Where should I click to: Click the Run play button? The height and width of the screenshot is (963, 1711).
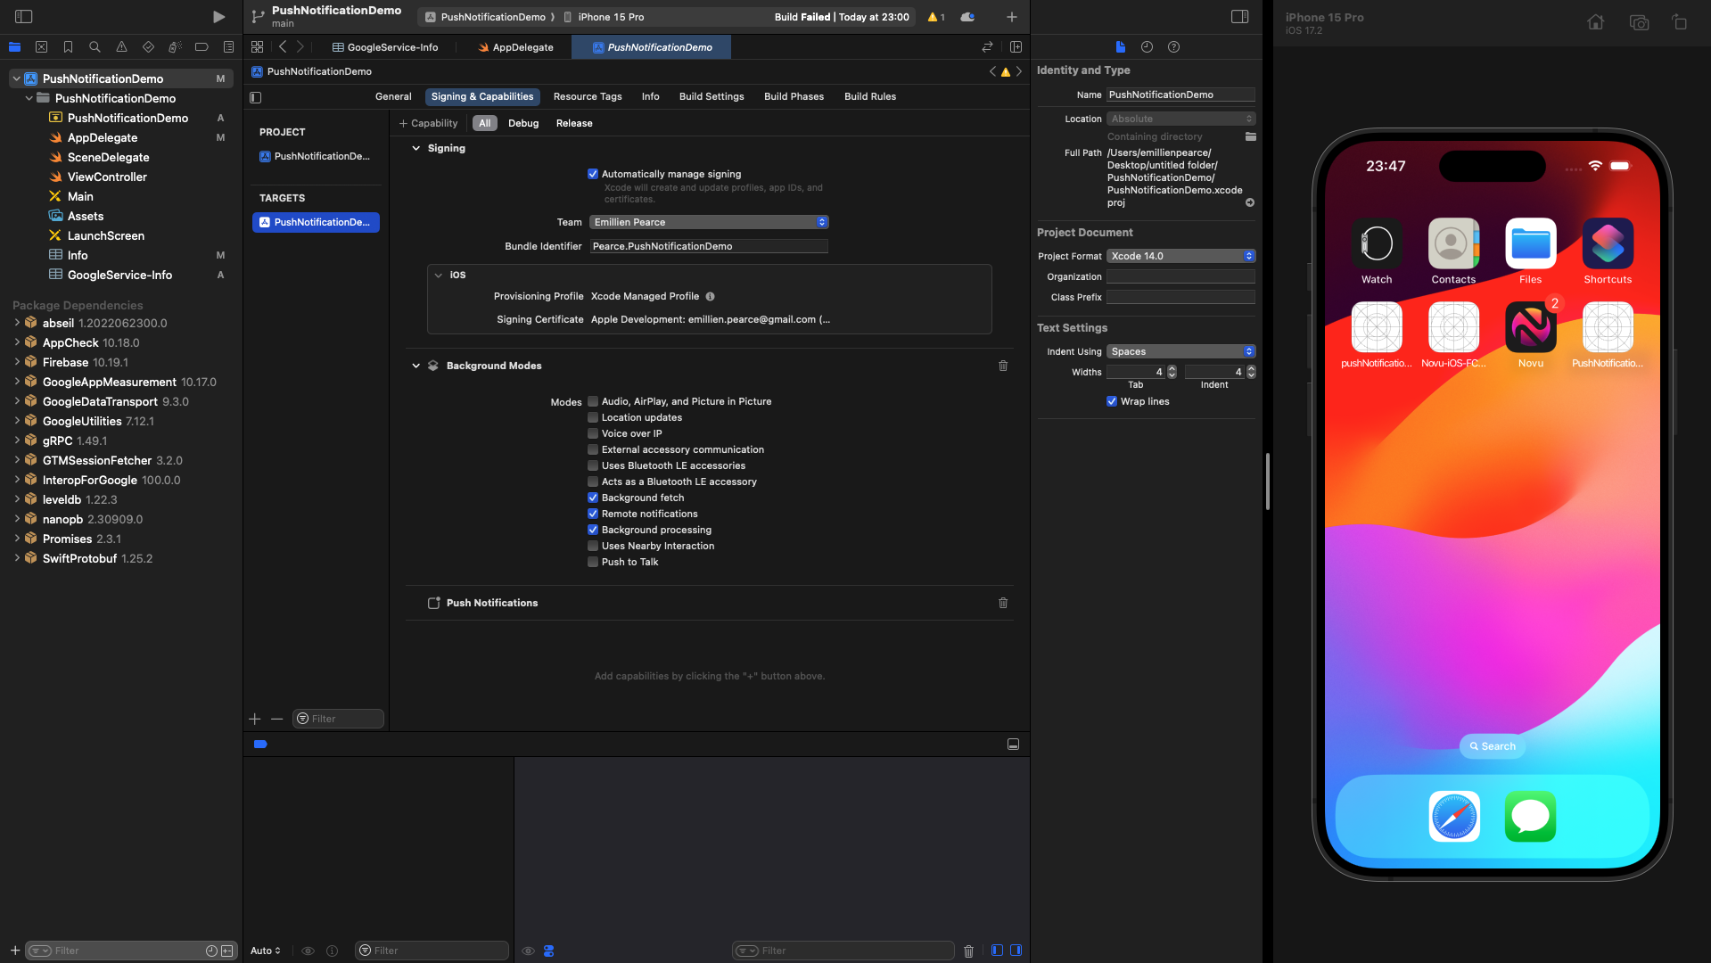click(218, 17)
